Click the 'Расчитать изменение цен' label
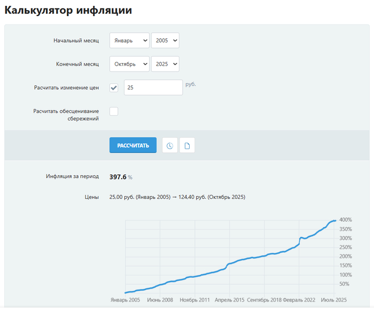 66,87
